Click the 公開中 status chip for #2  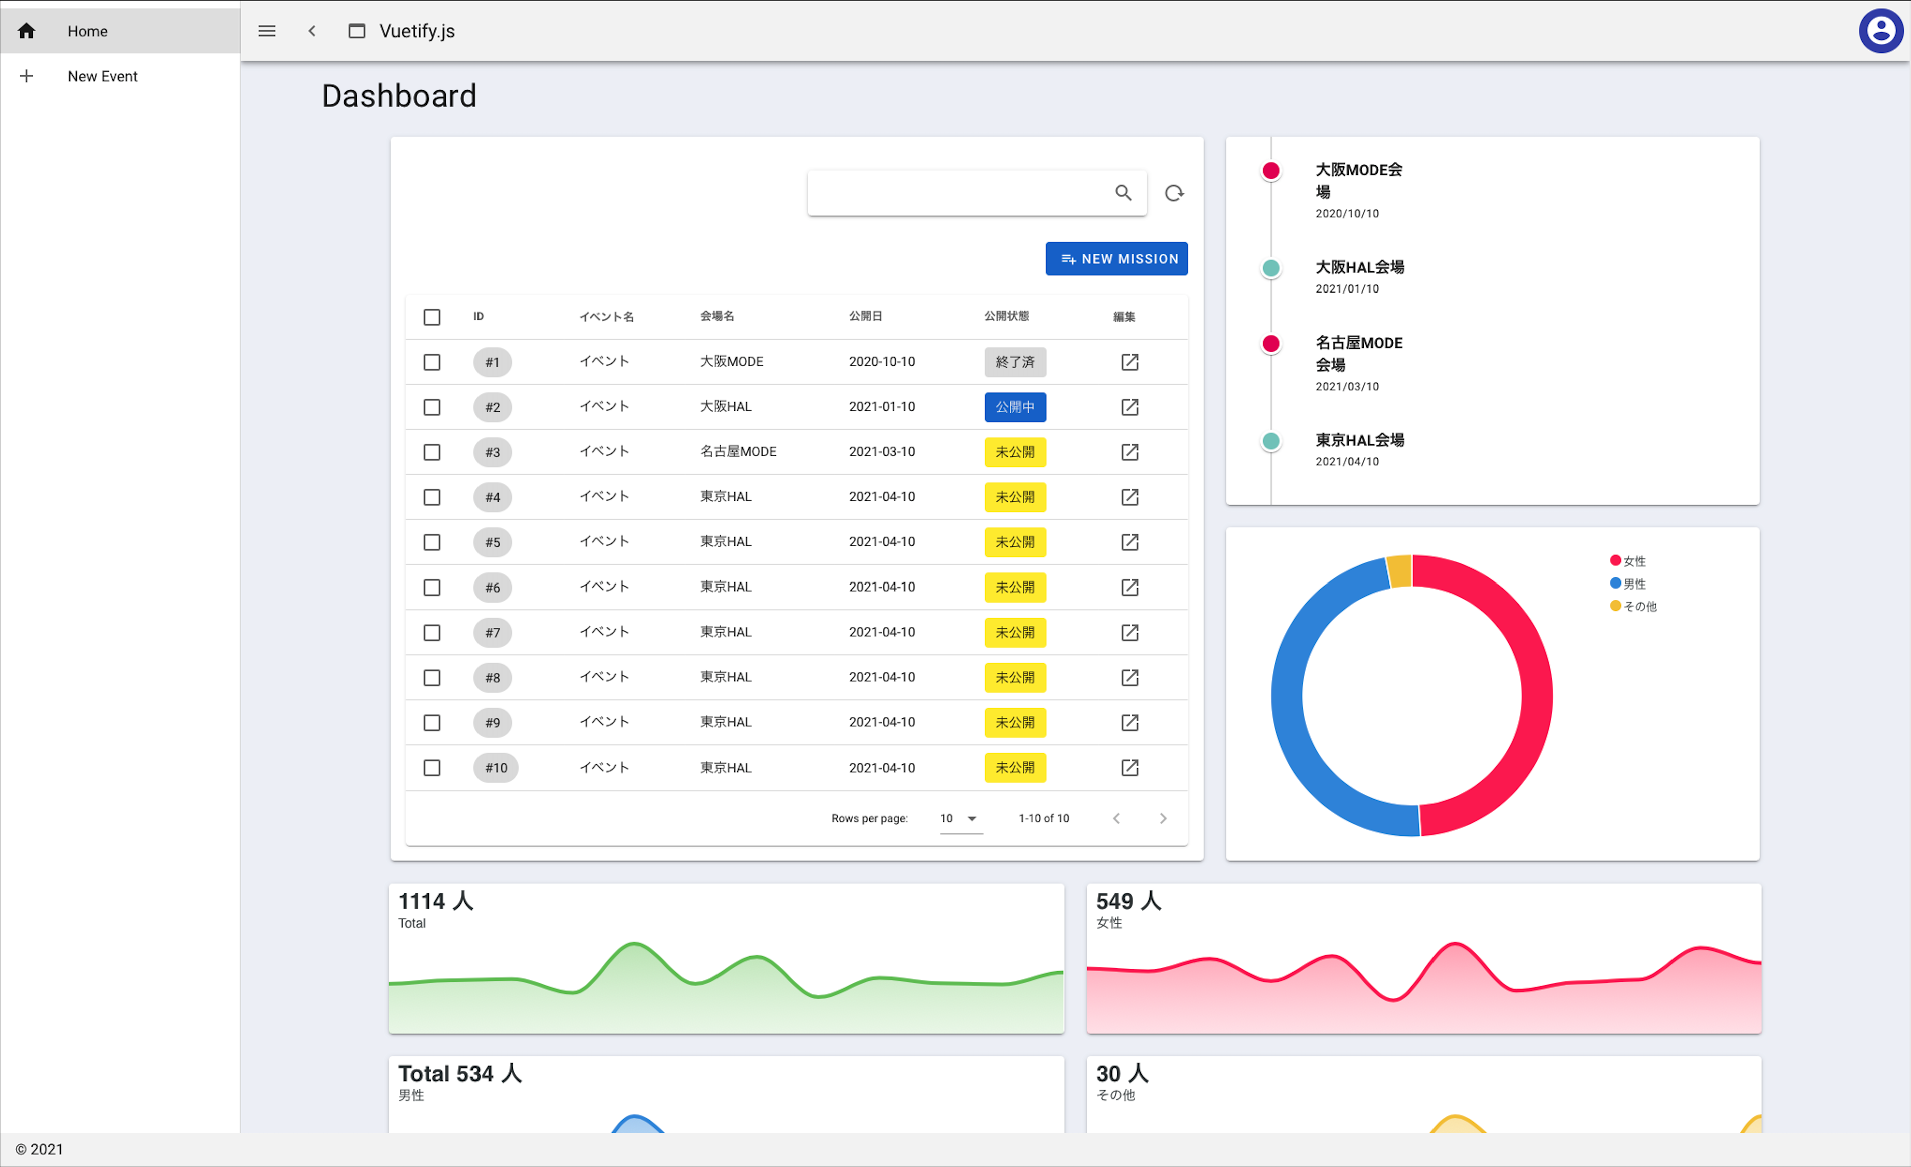(1015, 407)
